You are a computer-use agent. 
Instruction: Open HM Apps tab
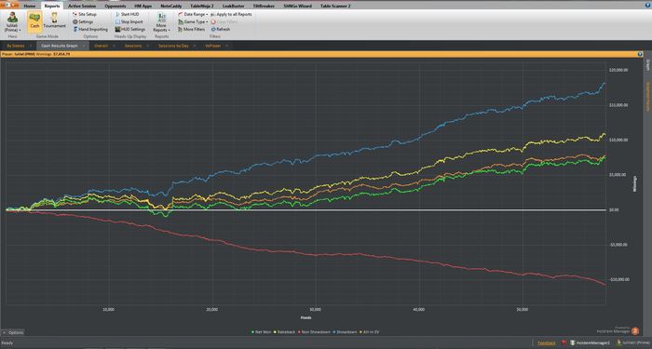tap(143, 7)
